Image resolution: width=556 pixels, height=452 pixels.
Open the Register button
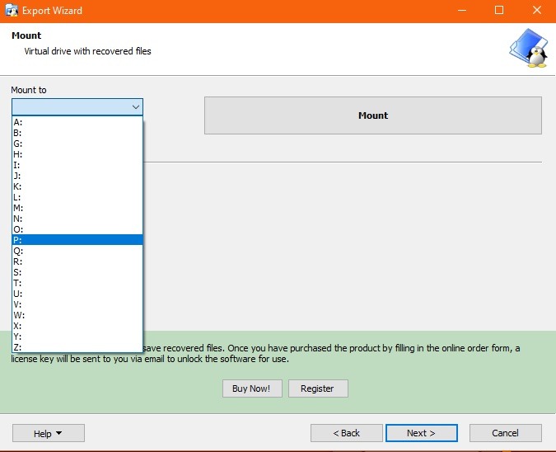point(317,388)
